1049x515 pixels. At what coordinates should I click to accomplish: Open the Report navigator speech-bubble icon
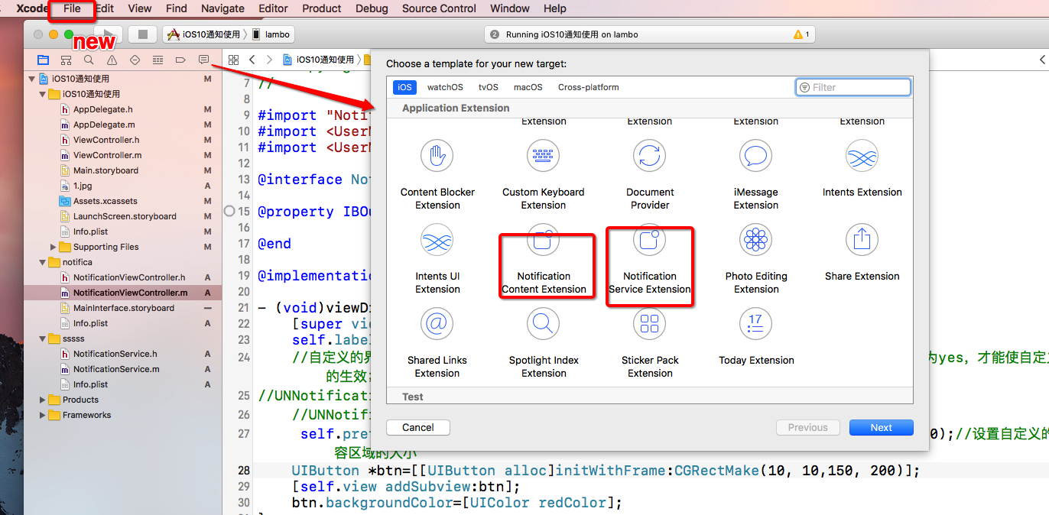(203, 60)
